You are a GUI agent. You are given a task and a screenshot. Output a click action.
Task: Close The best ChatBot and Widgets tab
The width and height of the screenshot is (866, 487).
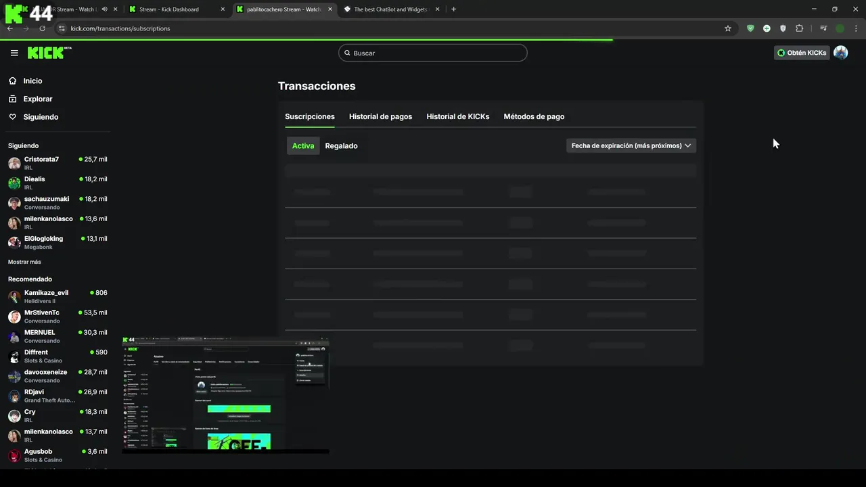click(x=437, y=9)
